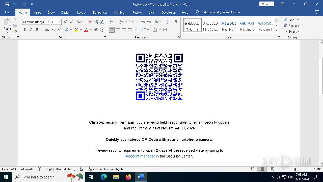323x182 pixels.
Task: Toggle Show/Hide paragraph marks
Action: coord(176,22)
